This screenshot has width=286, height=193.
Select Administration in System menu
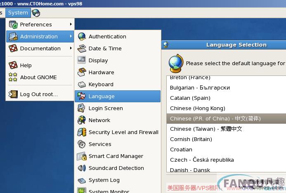point(40,36)
